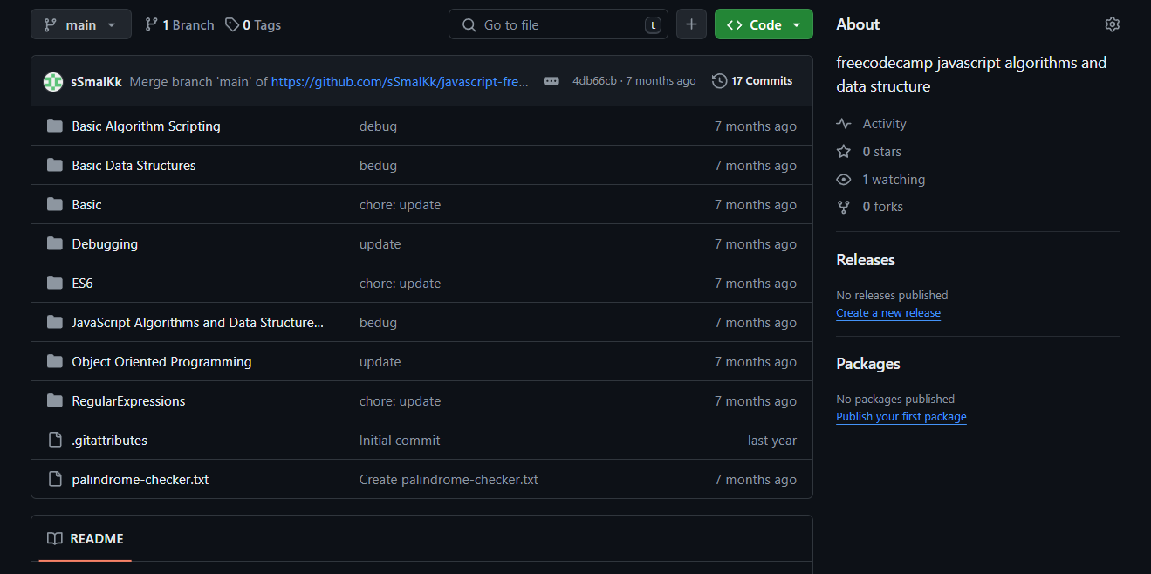Open the 0 stars link
This screenshot has height=574, width=1151.
(x=881, y=152)
